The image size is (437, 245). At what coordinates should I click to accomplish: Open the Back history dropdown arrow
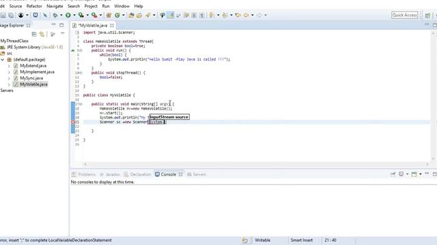tap(252, 15)
